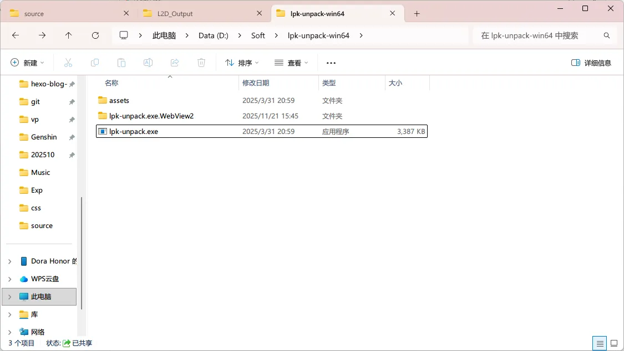Switch to large thumbnails view in status bar
The height and width of the screenshot is (351, 624).
613,343
